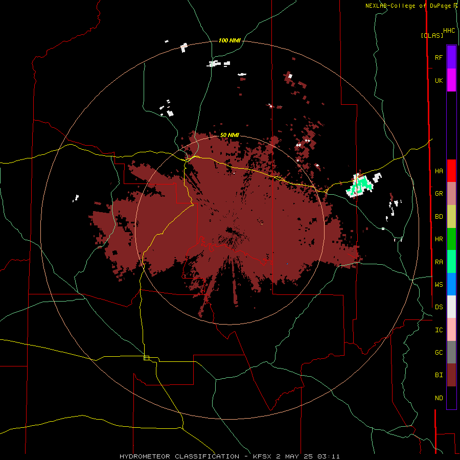Click the WS blue legend swatch

tap(451, 284)
